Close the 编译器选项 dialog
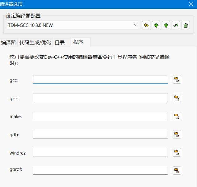 (x=191, y=4)
